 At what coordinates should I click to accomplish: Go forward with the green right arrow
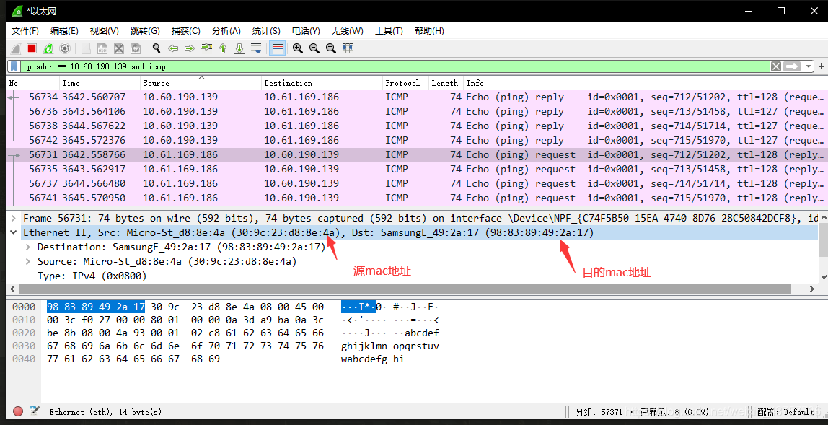click(x=190, y=48)
